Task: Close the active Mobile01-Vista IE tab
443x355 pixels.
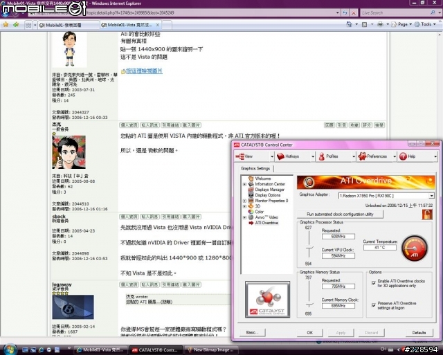Action: coord(158,25)
